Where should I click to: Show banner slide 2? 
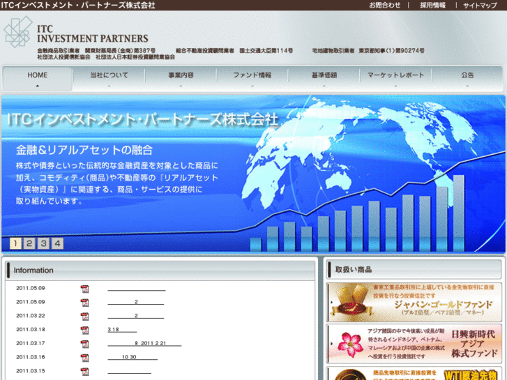click(29, 243)
